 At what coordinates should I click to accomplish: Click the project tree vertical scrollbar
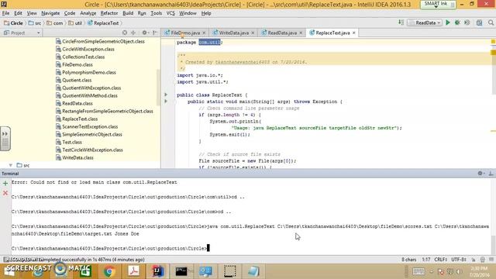158,88
